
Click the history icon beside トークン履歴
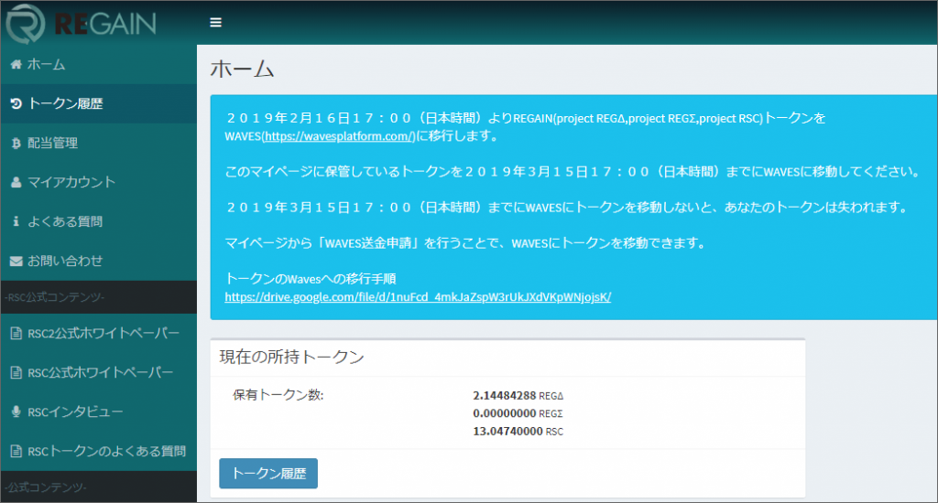pos(16,104)
